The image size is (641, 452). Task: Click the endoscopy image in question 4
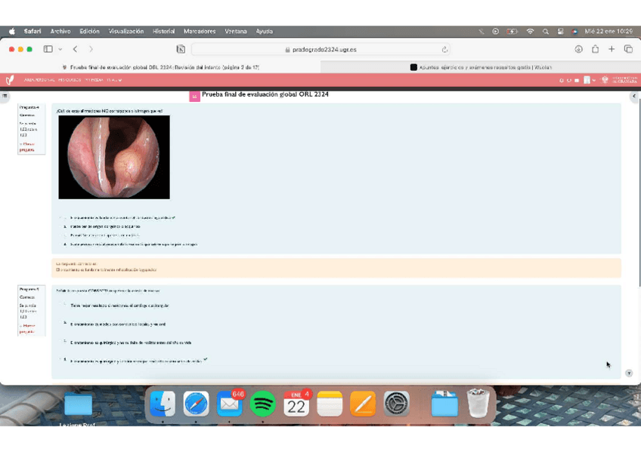coord(114,157)
